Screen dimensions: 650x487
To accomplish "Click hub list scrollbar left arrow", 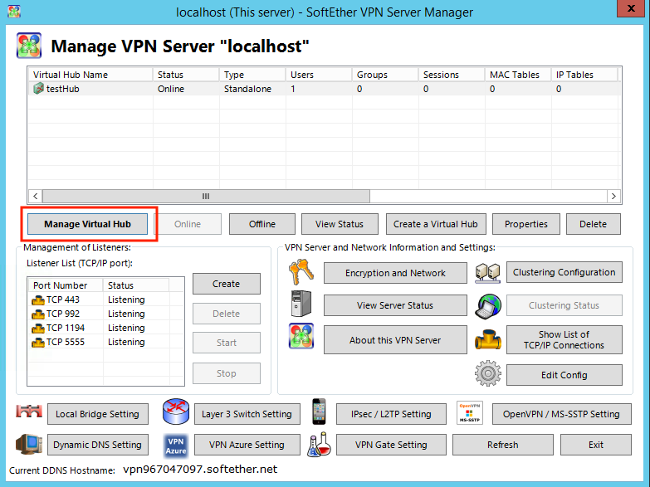I will [35, 196].
